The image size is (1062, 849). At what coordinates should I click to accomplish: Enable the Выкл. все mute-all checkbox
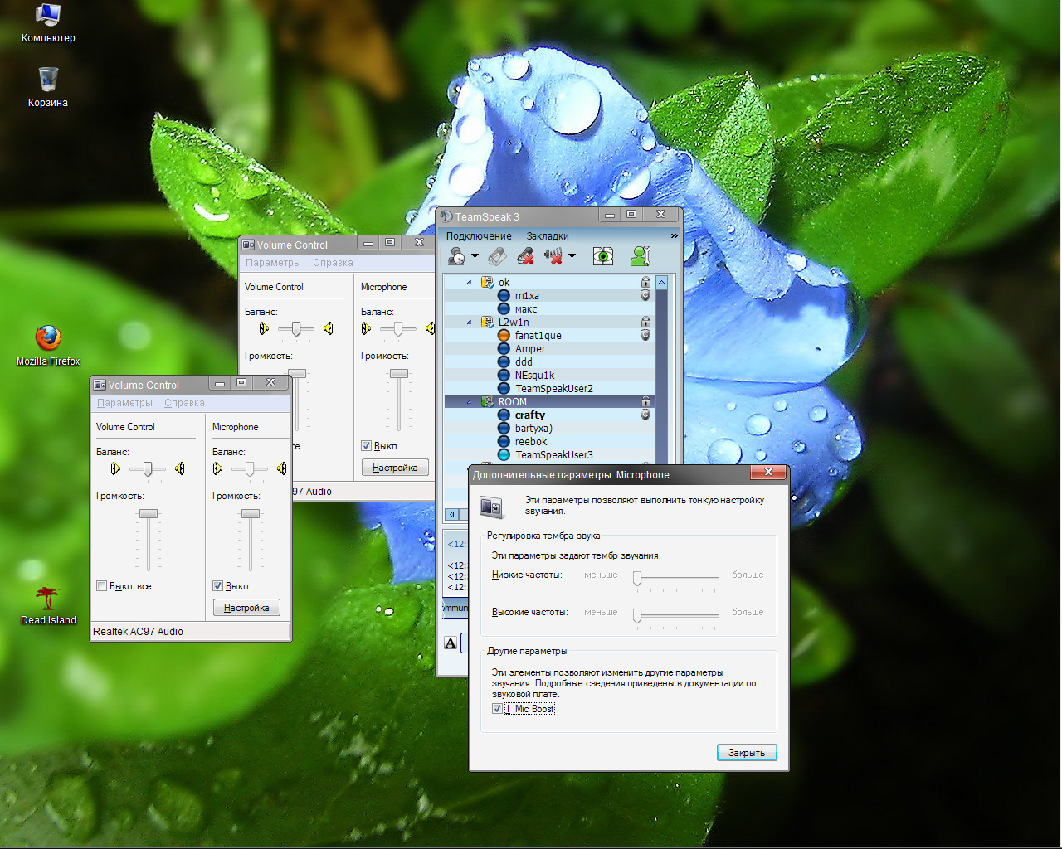pyautogui.click(x=102, y=586)
